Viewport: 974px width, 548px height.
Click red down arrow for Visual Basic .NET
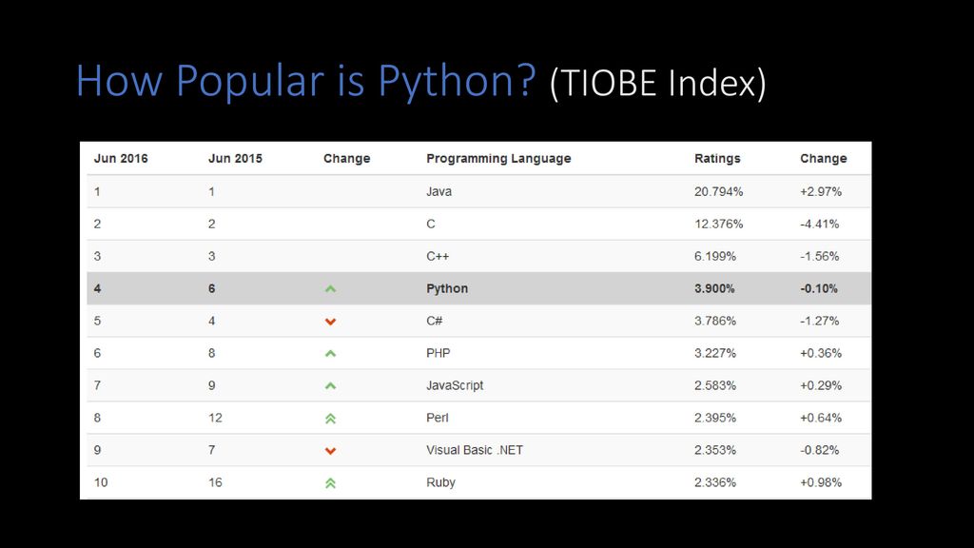[x=330, y=450]
